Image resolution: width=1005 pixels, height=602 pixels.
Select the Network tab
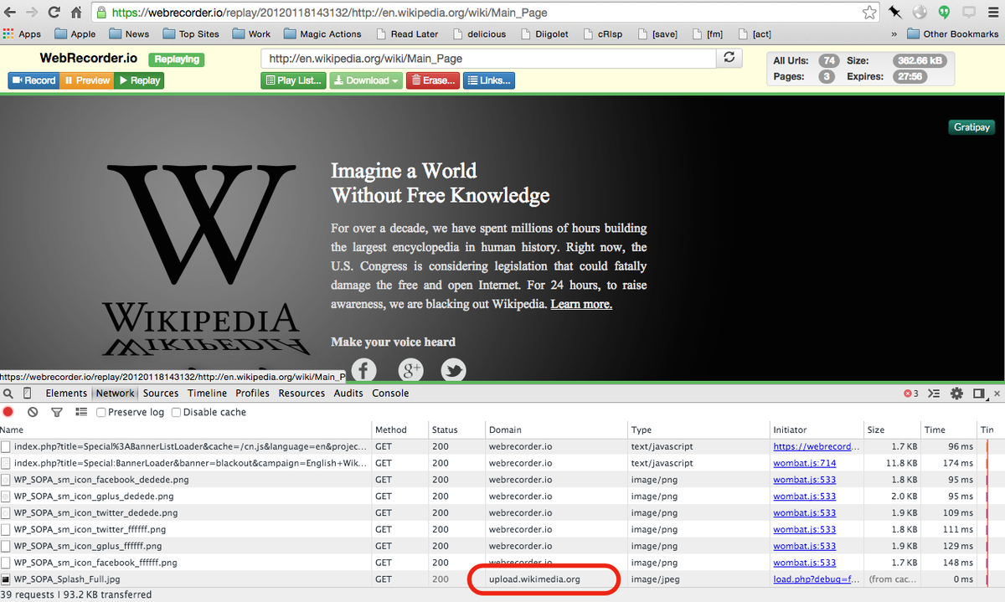click(x=115, y=394)
